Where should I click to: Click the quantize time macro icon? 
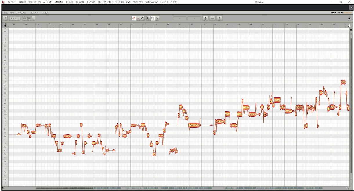[x=213, y=18]
